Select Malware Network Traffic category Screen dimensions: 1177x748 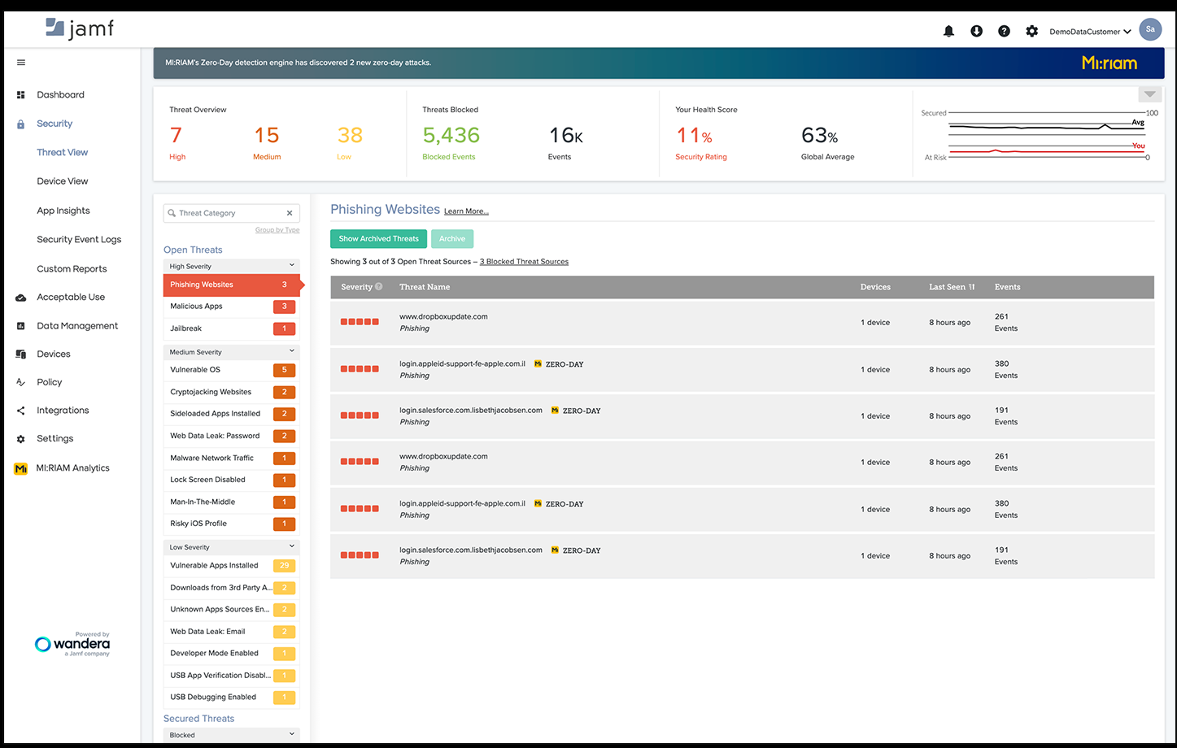(x=231, y=458)
